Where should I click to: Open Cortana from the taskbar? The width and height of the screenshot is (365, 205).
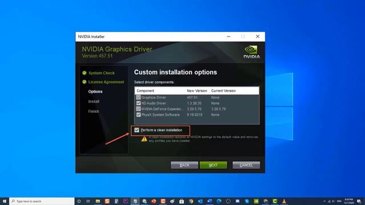(79, 201)
